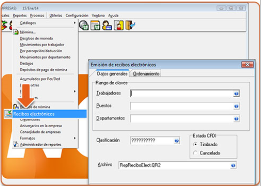261x186 pixels.
Task: Open the Utilerías menu
Action: 56,16
